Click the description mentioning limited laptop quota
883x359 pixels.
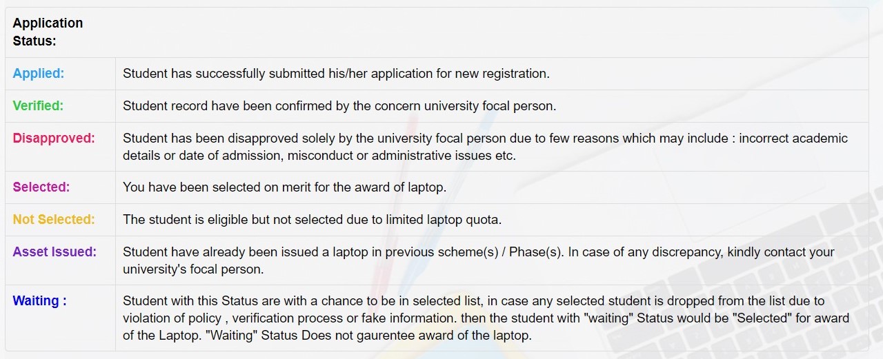pyautogui.click(x=312, y=220)
